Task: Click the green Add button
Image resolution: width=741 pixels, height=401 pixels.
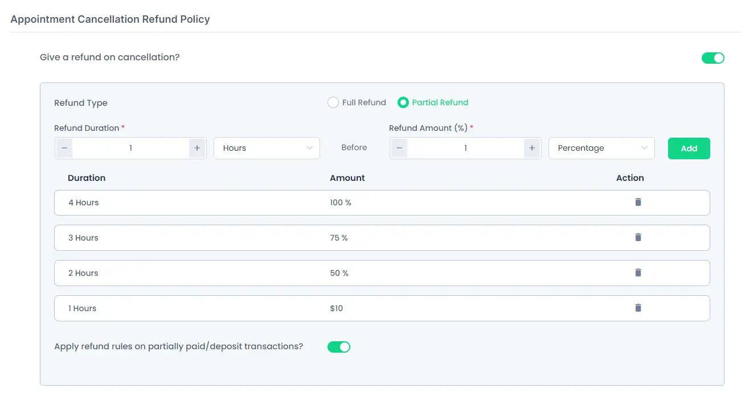Action: point(689,148)
